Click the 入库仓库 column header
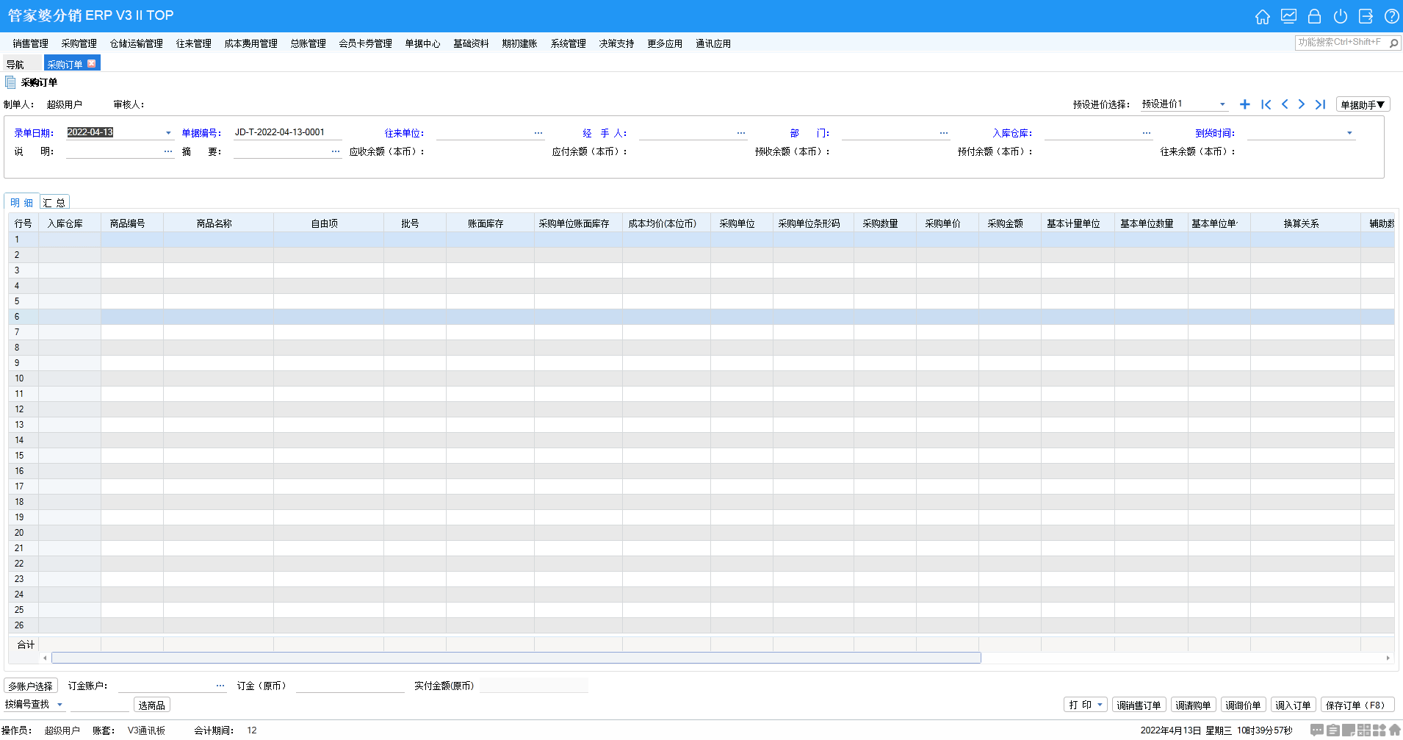The image size is (1403, 740). [69, 223]
